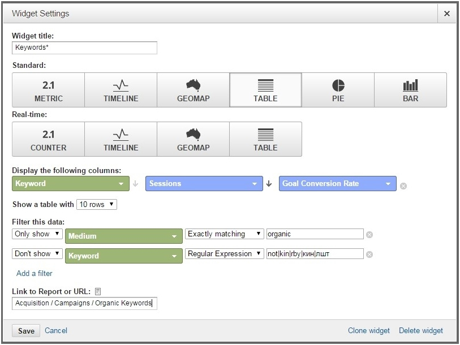The width and height of the screenshot is (460, 345).
Task: Expand the Sessions metric dropdown
Action: [204, 184]
